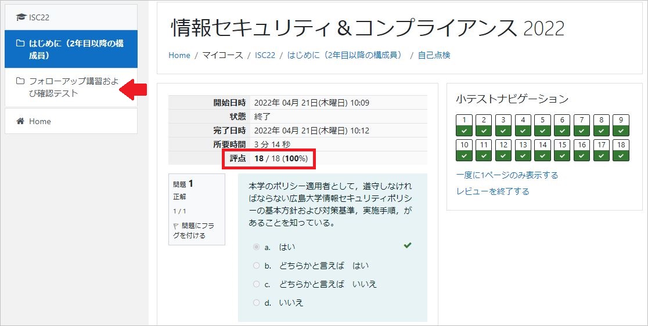Click the ISC22 breadcrumb link
This screenshot has width=648, height=326.
point(265,55)
